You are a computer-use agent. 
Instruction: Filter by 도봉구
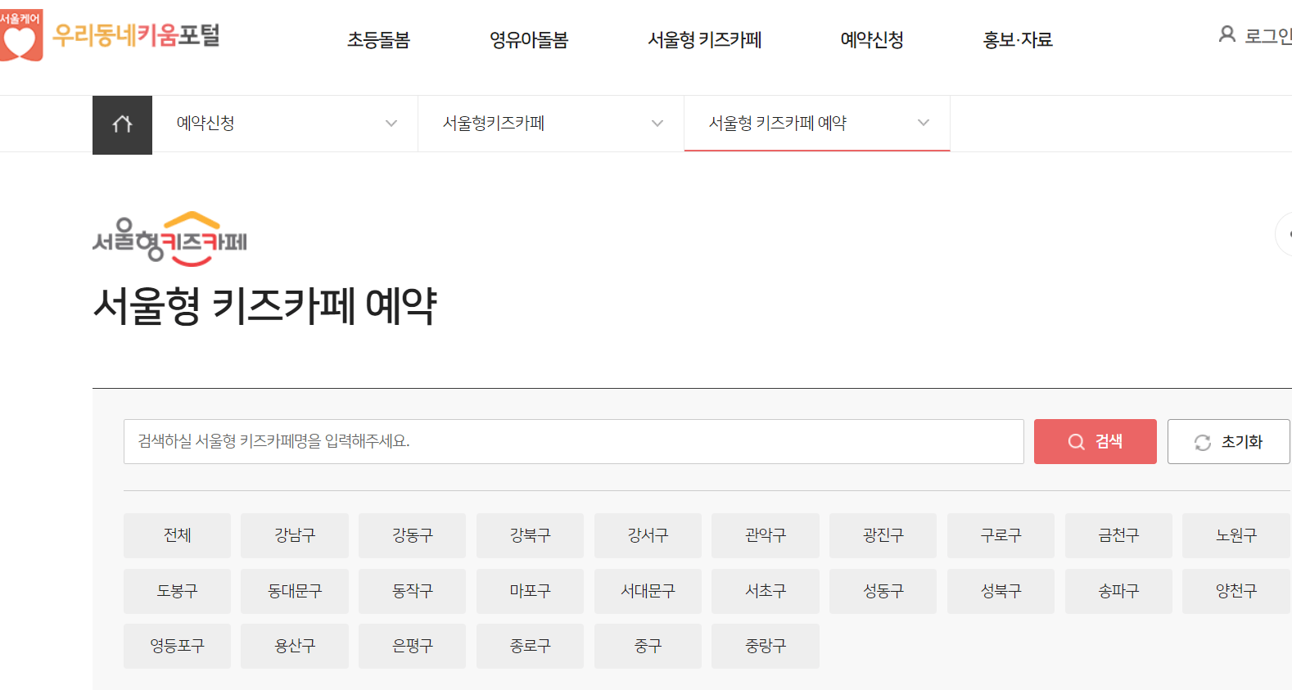tap(177, 591)
